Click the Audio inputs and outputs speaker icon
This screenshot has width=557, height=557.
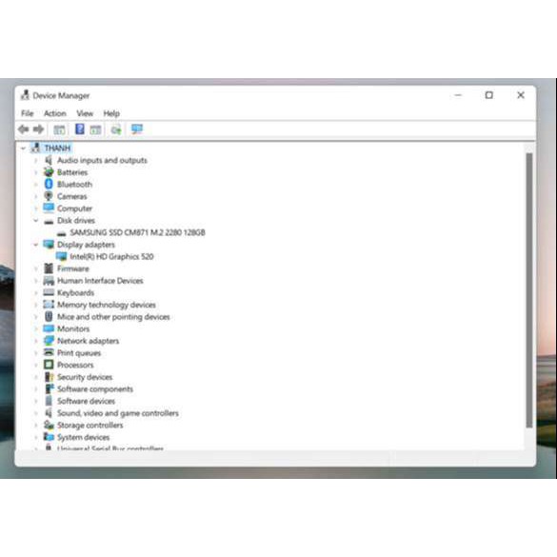49,160
